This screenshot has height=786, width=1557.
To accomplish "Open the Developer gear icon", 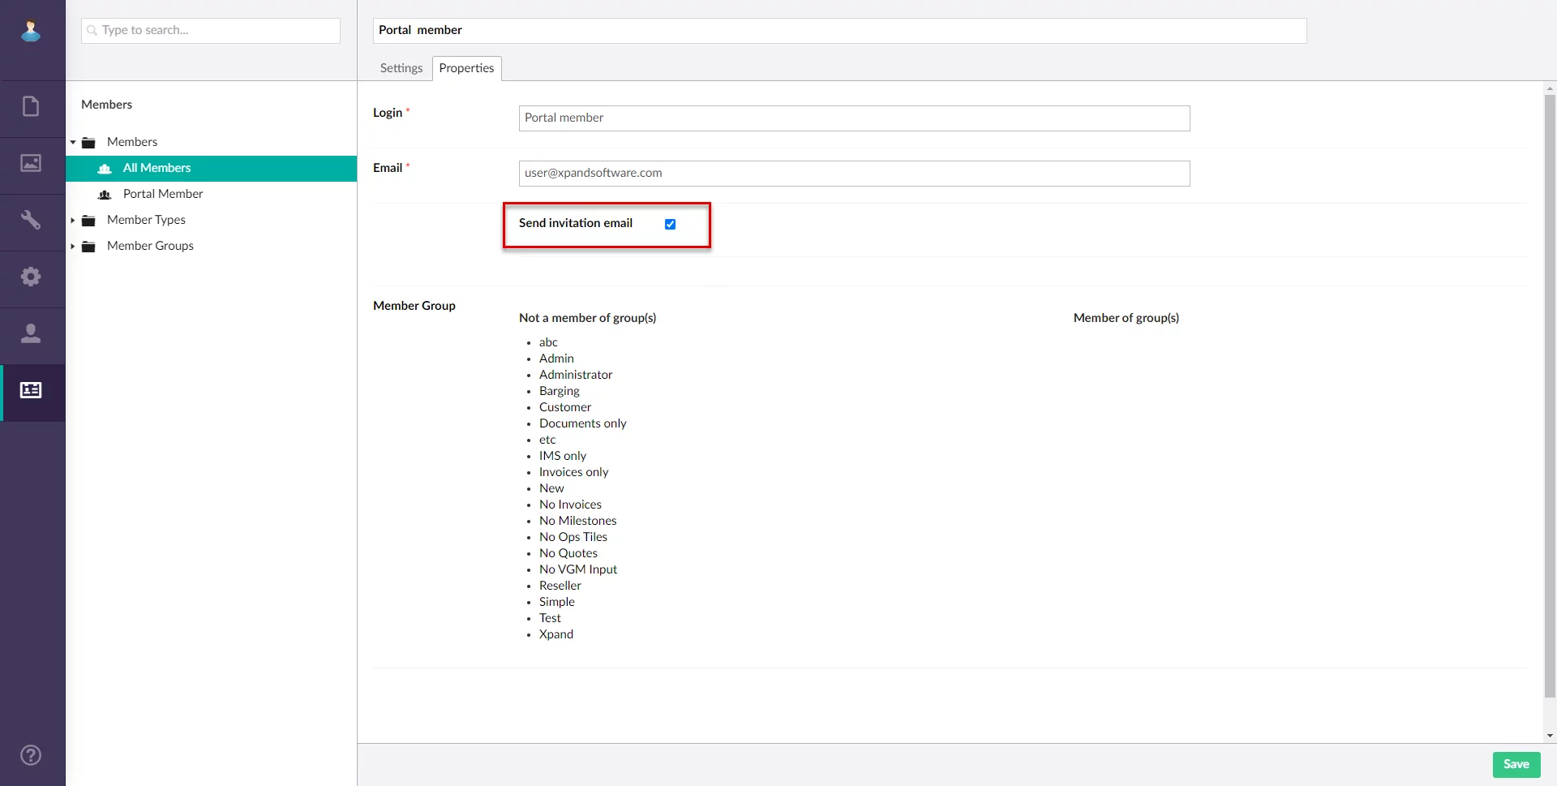I will 31,277.
